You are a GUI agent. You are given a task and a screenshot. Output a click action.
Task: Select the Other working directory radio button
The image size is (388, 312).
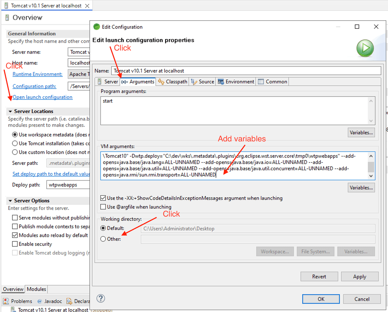point(103,239)
